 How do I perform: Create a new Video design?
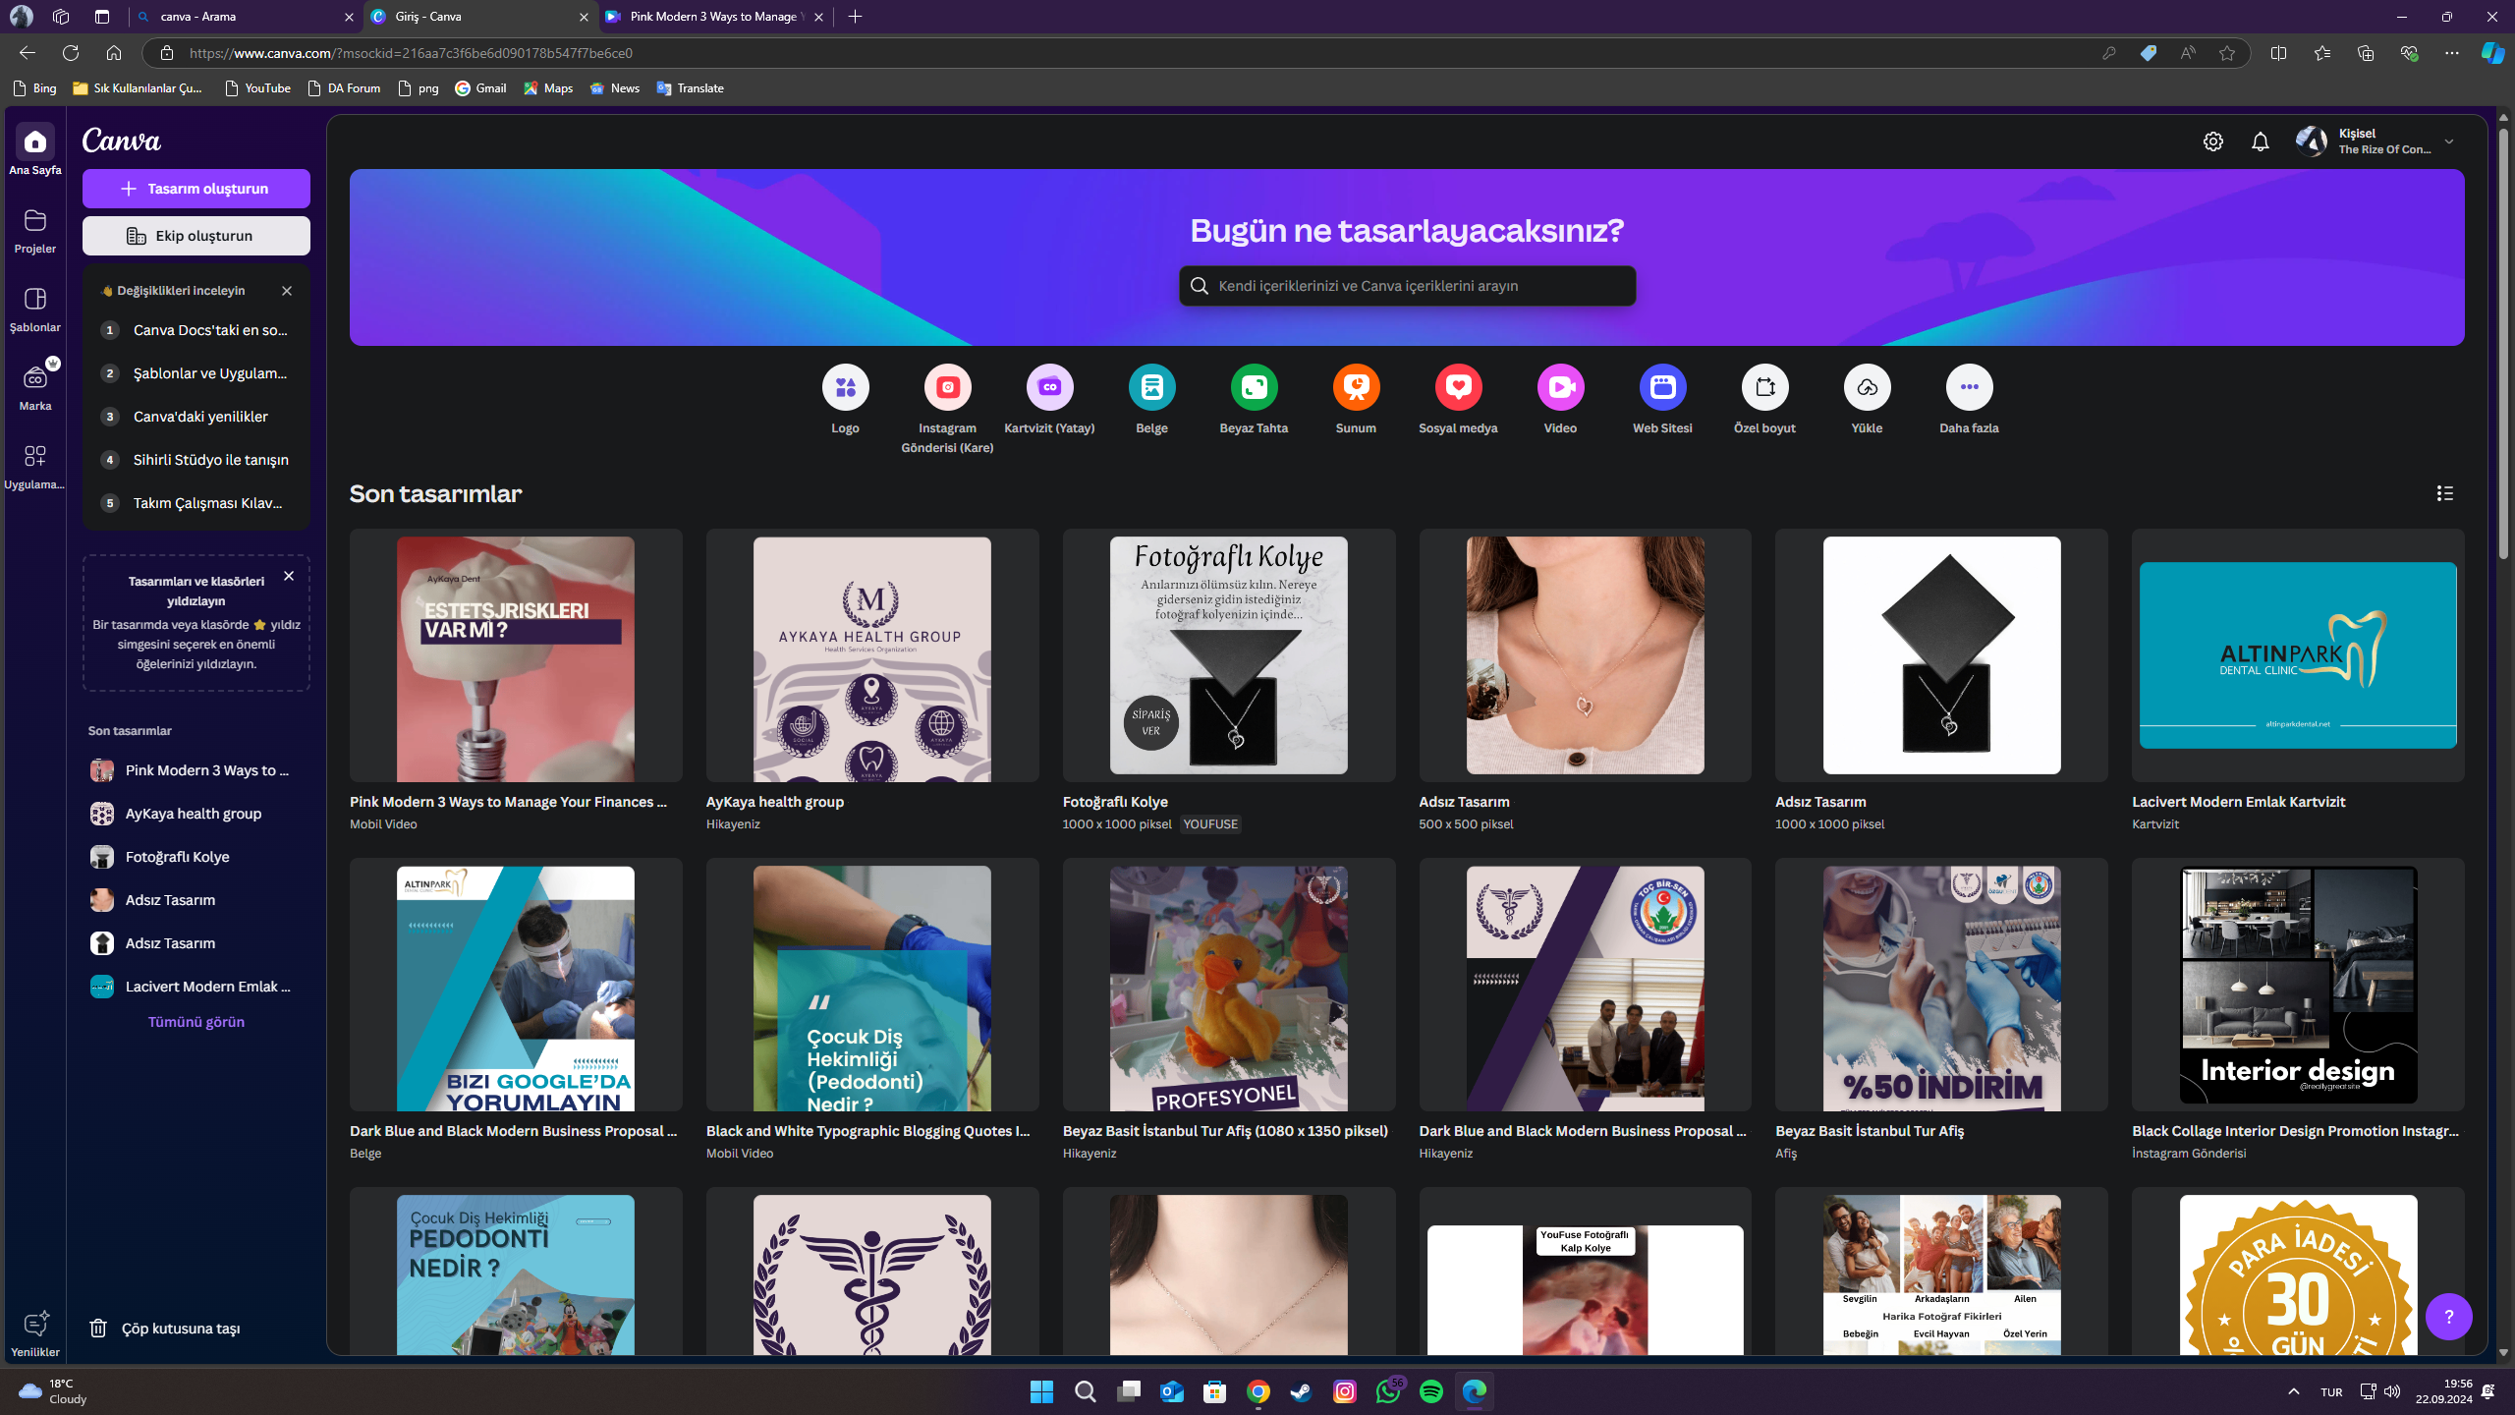point(1560,387)
